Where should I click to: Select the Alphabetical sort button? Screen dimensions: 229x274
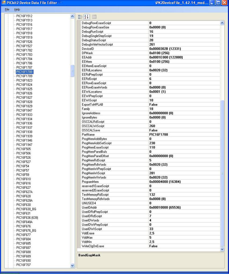87,17
